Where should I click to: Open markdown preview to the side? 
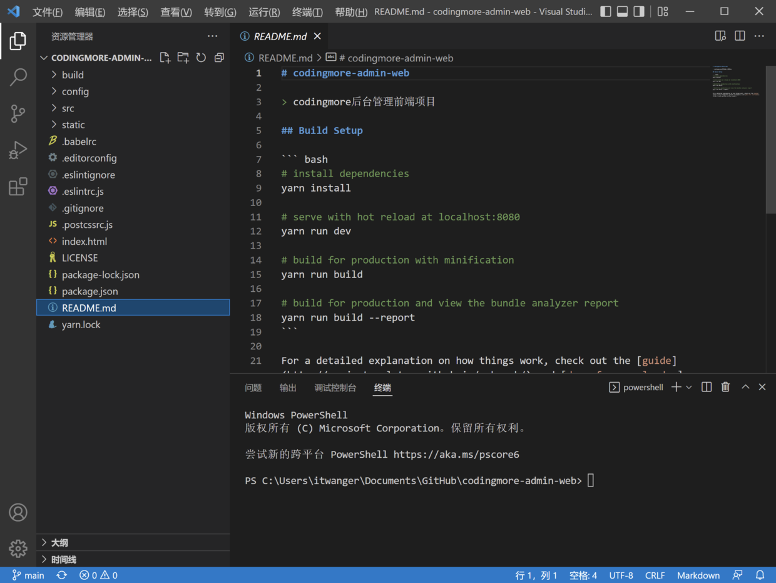pos(720,36)
